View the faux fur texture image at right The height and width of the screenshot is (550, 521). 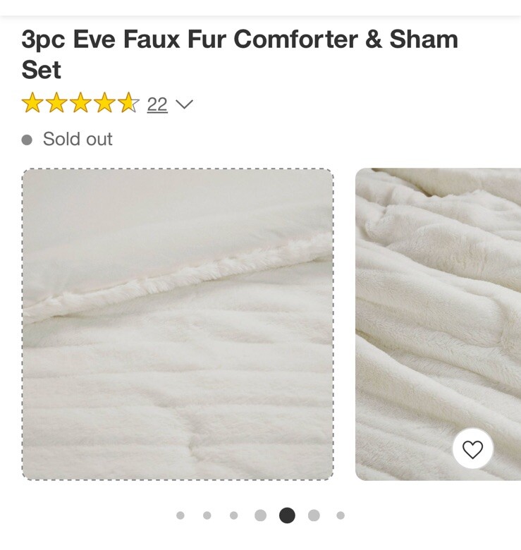[x=439, y=324]
